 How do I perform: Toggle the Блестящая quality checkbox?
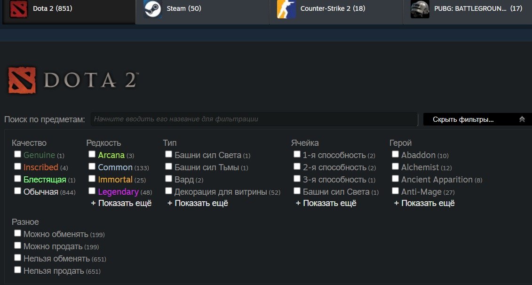(x=18, y=178)
